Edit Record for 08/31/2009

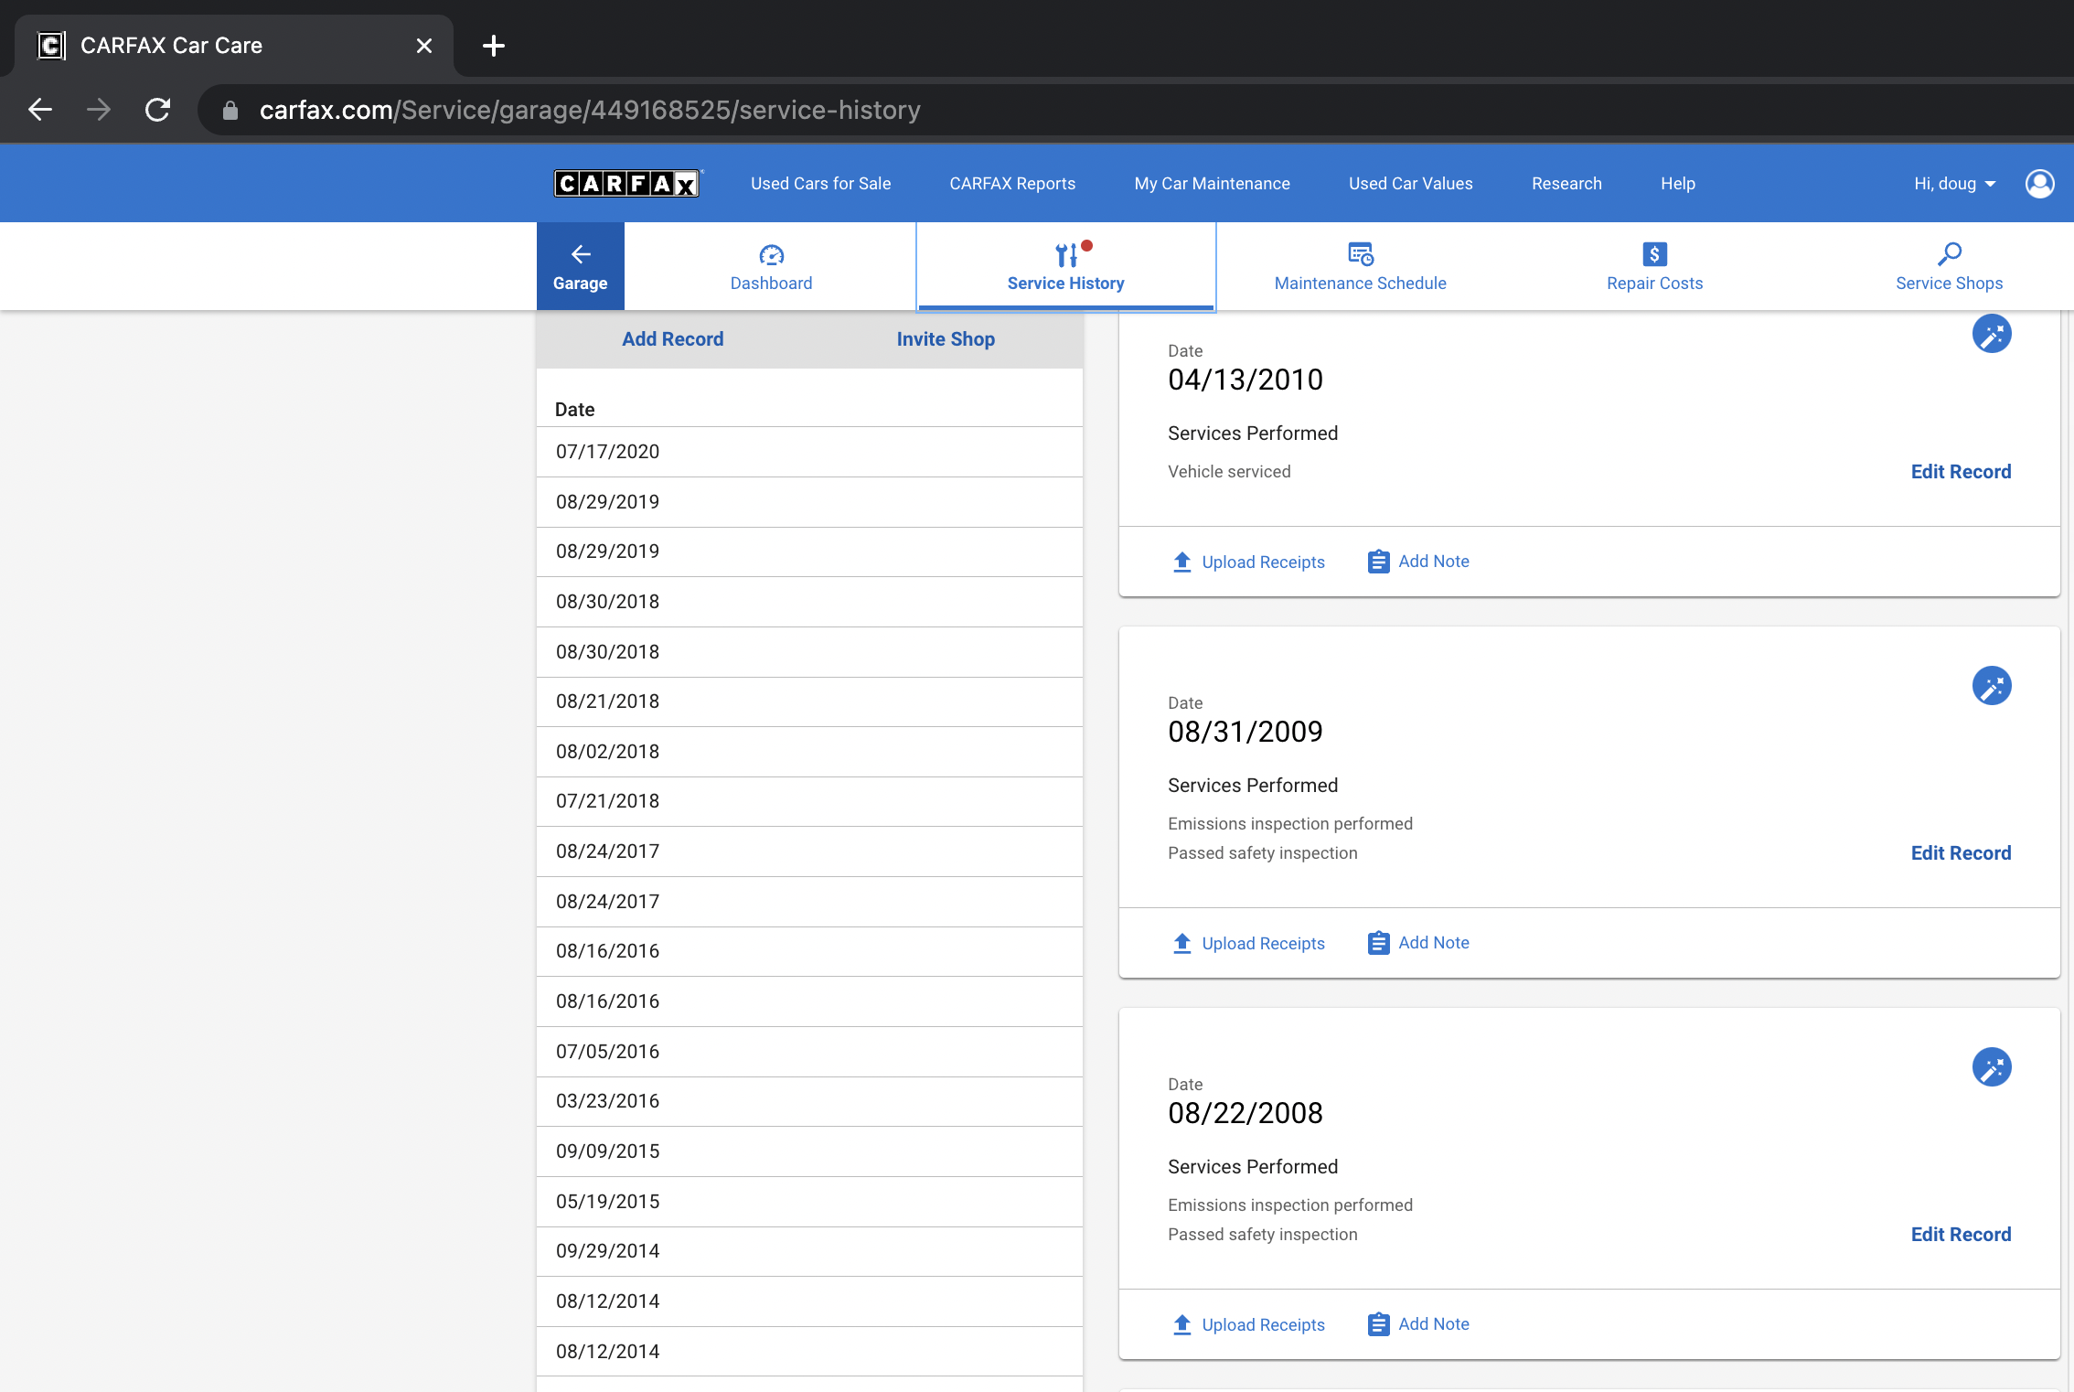pos(1962,853)
